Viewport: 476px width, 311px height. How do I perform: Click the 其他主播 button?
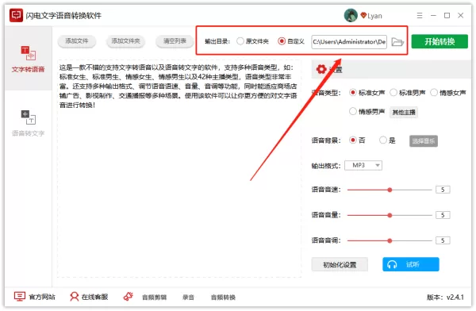[404, 113]
